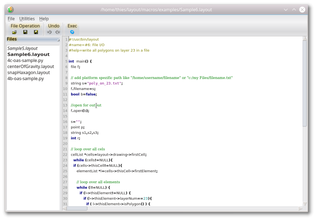The height and width of the screenshot is (220, 316).
Task: Click the 'while (l!=NULL) {' line
Action: click(93, 187)
